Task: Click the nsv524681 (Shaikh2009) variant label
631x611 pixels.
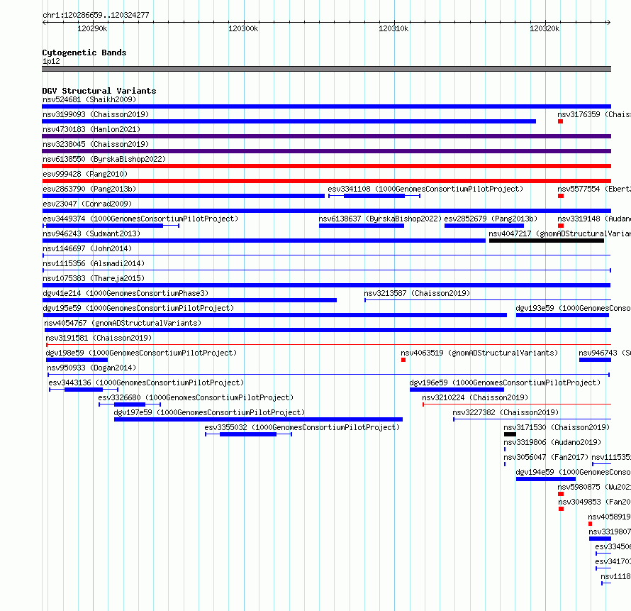Action: 89,99
